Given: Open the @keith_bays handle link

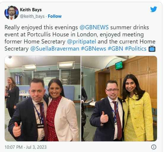Looking at the screenshot, I should (x=32, y=16).
